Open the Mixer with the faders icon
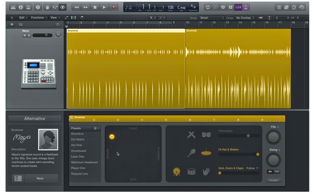Viewport: 317px width, 194px height. (55, 7)
